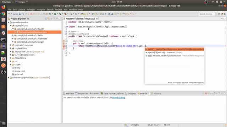The width and height of the screenshot is (227, 127).
Task: Collapse the aprenda-quarkus project
Action: click(9, 22)
